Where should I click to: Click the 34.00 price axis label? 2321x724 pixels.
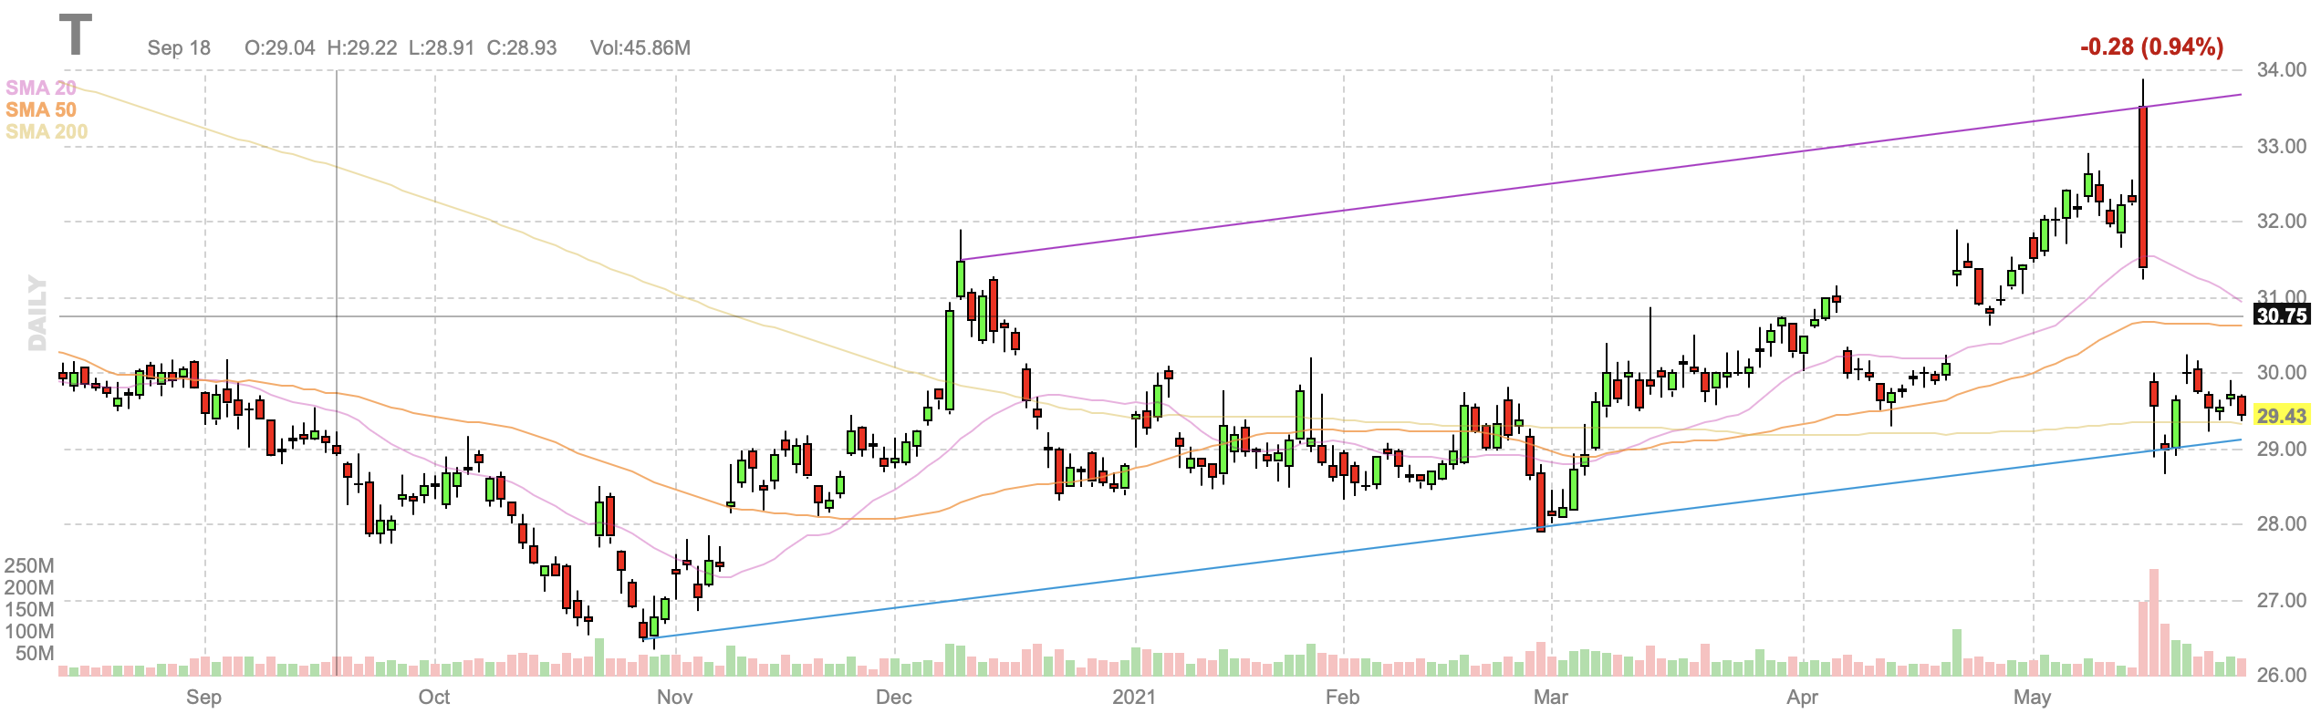[2281, 69]
